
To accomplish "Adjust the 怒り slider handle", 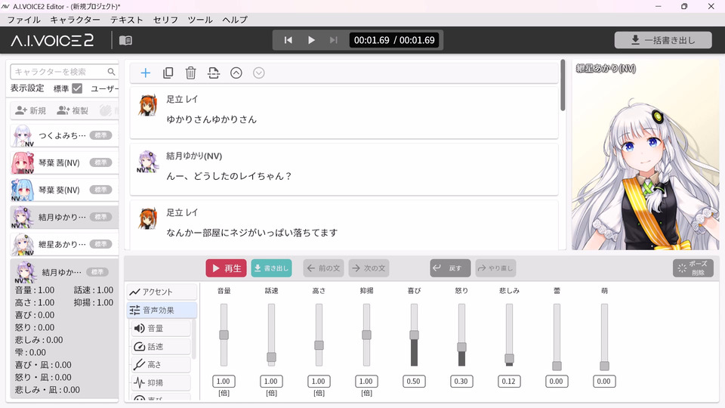I will point(462,347).
